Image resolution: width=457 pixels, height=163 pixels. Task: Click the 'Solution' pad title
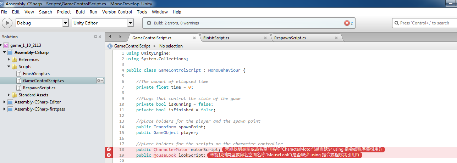(x=10, y=37)
